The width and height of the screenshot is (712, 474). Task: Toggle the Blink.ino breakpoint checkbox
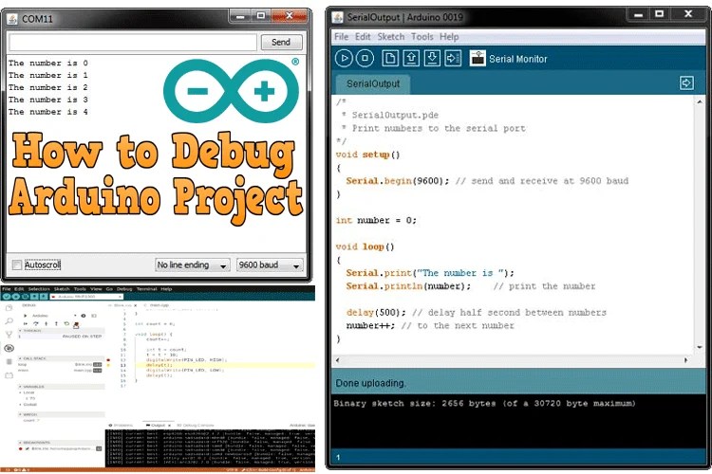(28, 448)
